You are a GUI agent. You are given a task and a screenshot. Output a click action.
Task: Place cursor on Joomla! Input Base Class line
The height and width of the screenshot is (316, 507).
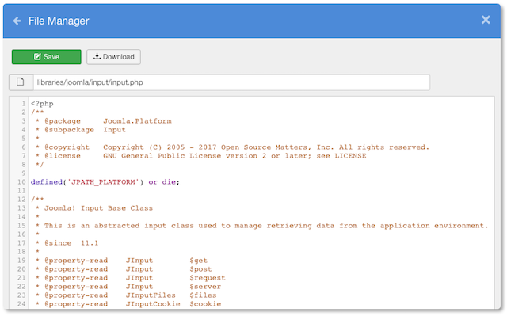pyautogui.click(x=94, y=208)
